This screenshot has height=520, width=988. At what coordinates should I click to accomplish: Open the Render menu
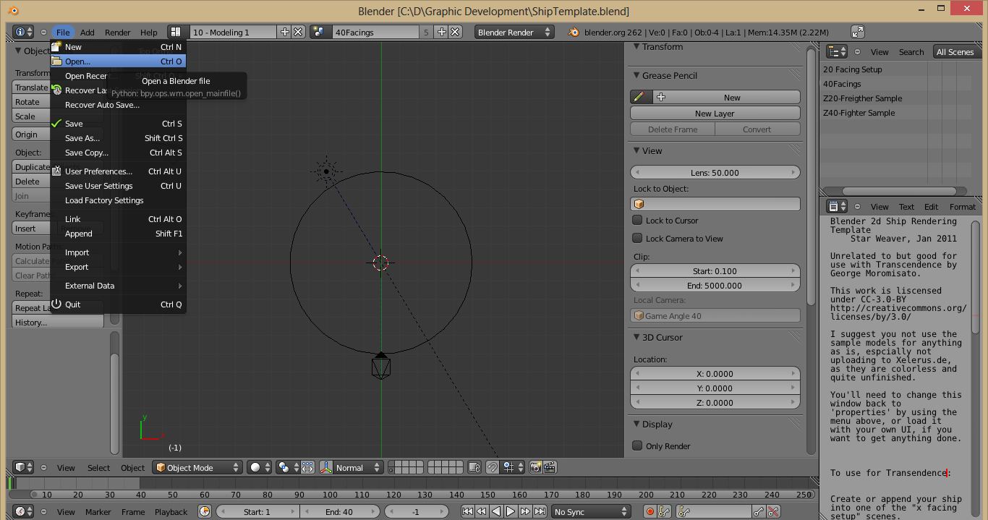pyautogui.click(x=117, y=32)
